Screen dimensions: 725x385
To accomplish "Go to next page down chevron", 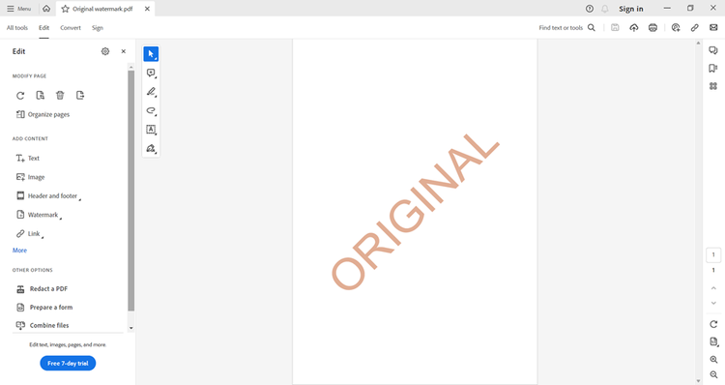I will (713, 303).
